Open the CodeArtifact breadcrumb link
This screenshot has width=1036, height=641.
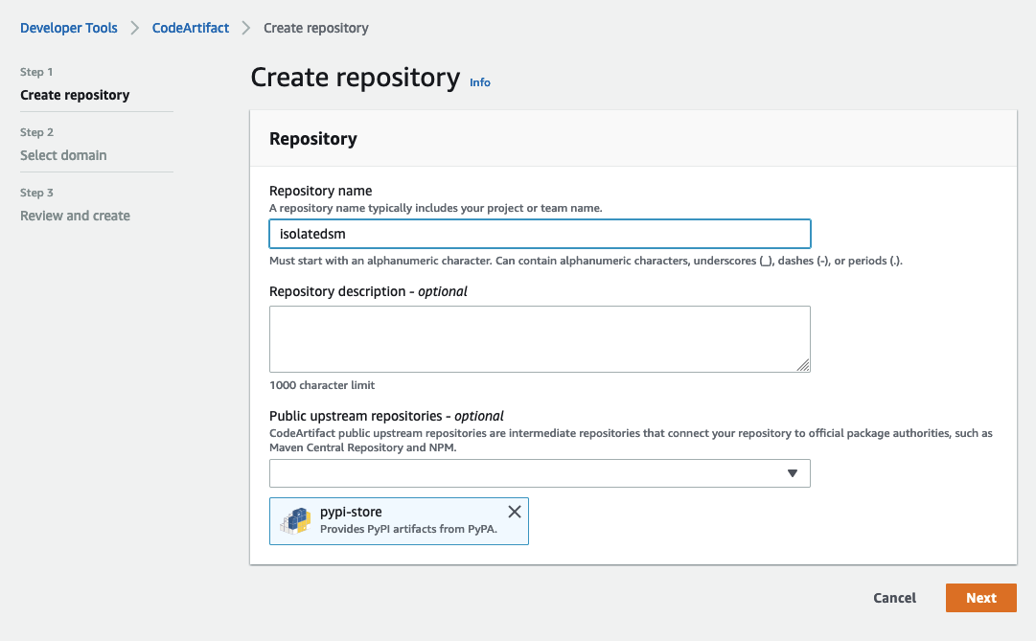click(x=191, y=28)
